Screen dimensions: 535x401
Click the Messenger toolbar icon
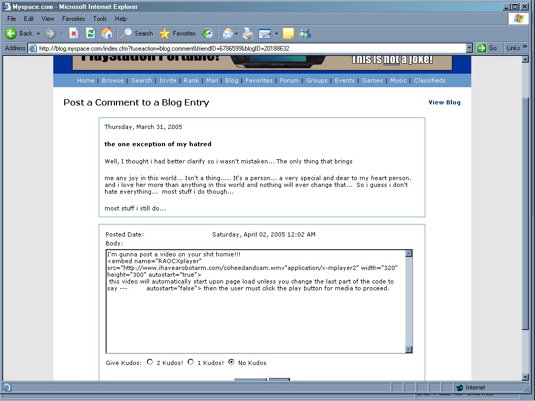coord(305,33)
